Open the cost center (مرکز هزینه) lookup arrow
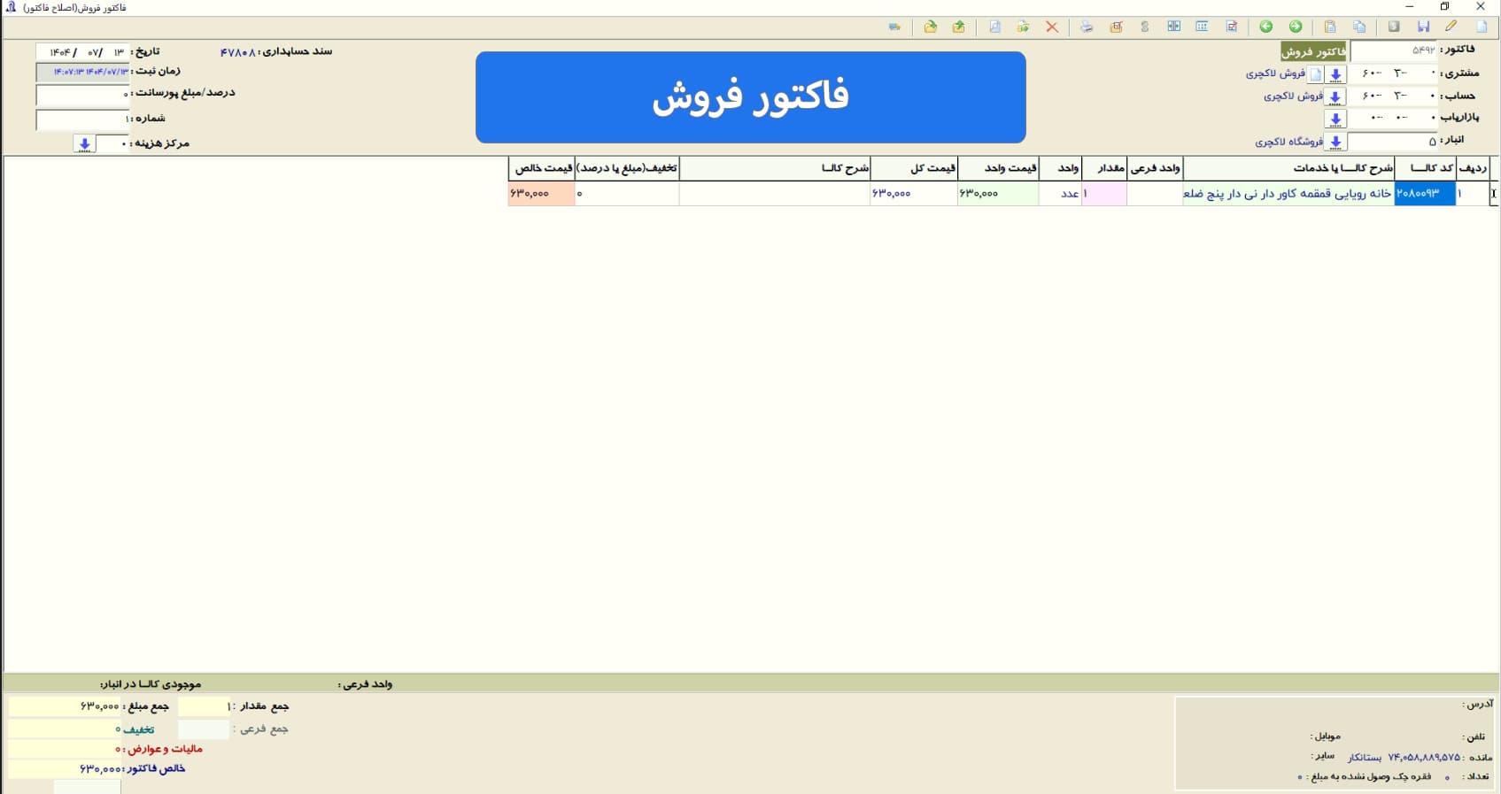The width and height of the screenshot is (1501, 794). [x=84, y=143]
